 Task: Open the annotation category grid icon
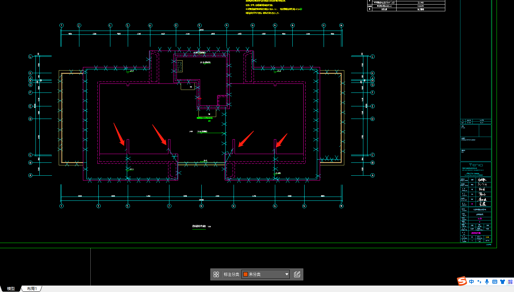point(216,274)
